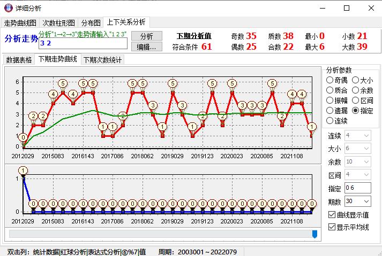Click the 最小 value 0
The image size is (382, 256).
(x=322, y=36)
